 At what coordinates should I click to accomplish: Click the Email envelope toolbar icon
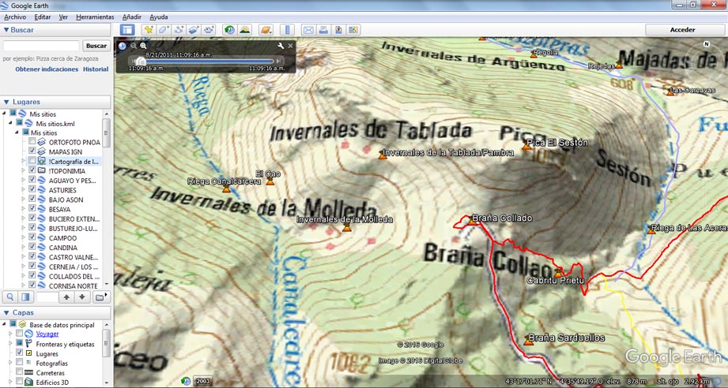[308, 30]
